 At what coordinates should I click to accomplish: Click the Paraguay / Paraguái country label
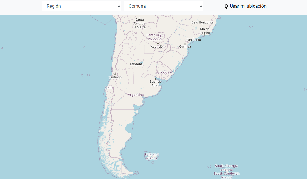[x=155, y=37]
